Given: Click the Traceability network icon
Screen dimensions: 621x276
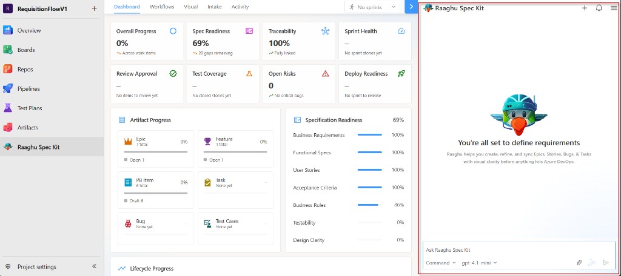Looking at the screenshot, I should click(326, 31).
